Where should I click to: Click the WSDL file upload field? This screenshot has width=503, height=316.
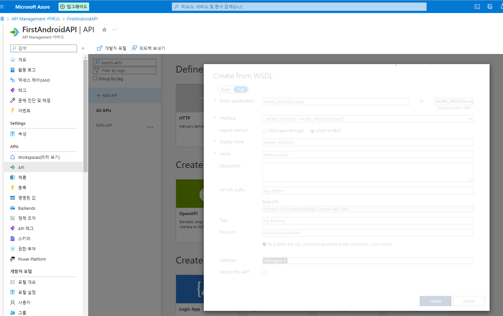[453, 101]
